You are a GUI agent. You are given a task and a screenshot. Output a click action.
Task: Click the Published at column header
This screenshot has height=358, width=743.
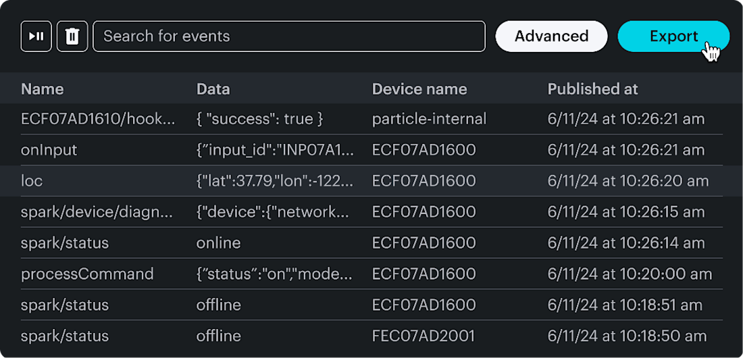(x=592, y=89)
